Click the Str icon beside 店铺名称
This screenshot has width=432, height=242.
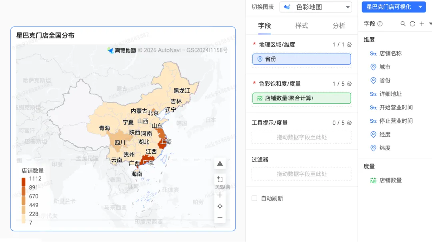pos(373,54)
